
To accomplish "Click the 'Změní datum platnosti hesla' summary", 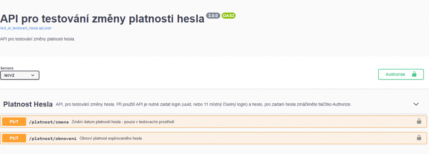I will 123,122.
